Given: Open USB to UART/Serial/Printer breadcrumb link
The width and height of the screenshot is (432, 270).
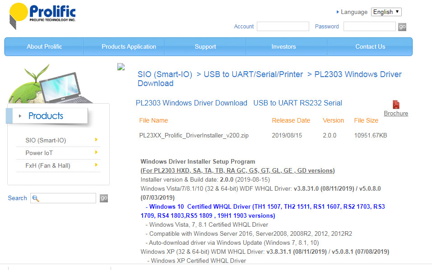Looking at the screenshot, I should pos(253,74).
